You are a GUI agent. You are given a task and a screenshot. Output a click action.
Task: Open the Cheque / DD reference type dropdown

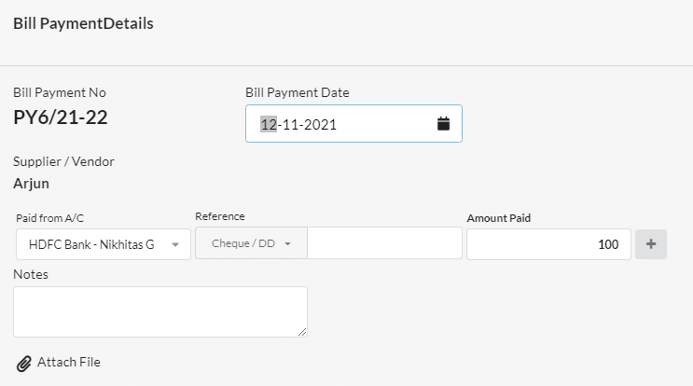click(251, 243)
